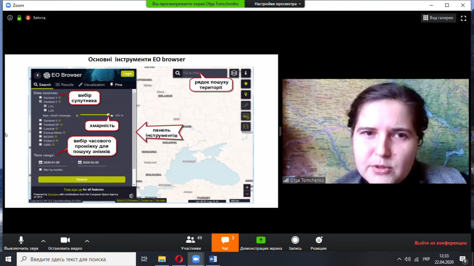Viewport: 474px width, 266px height.
Task: Enable filter by months checkbox
Action: coord(41,170)
